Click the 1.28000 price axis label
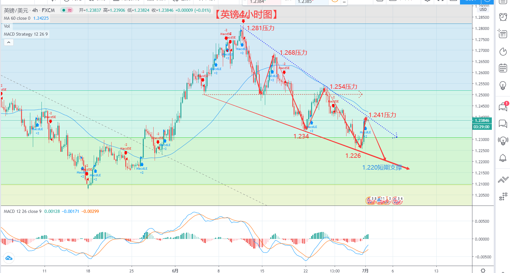This screenshot has height=273, width=510. [482, 28]
